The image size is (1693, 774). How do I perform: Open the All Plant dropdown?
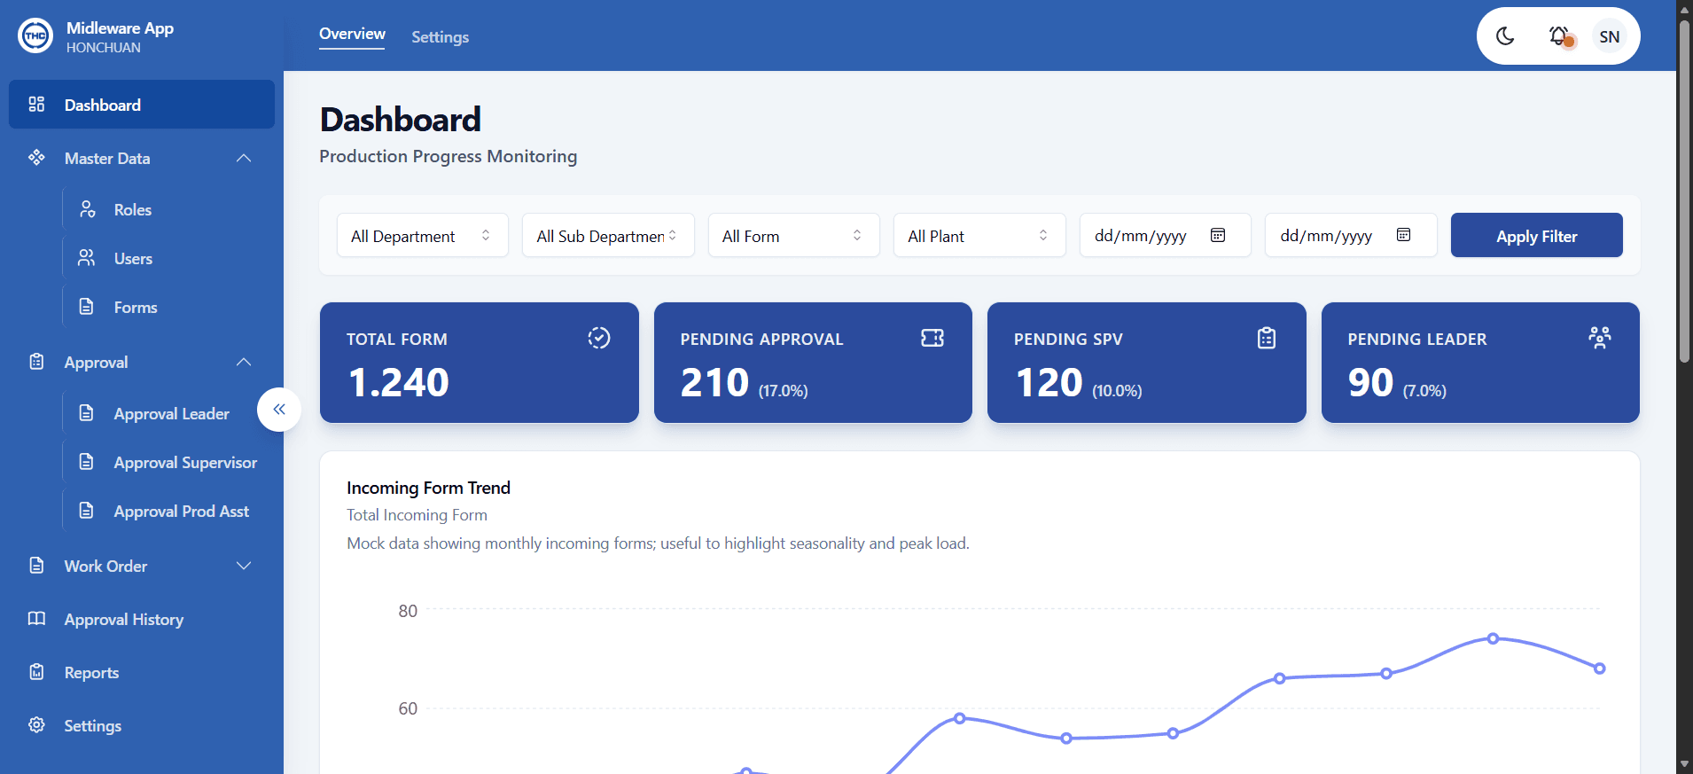click(979, 235)
